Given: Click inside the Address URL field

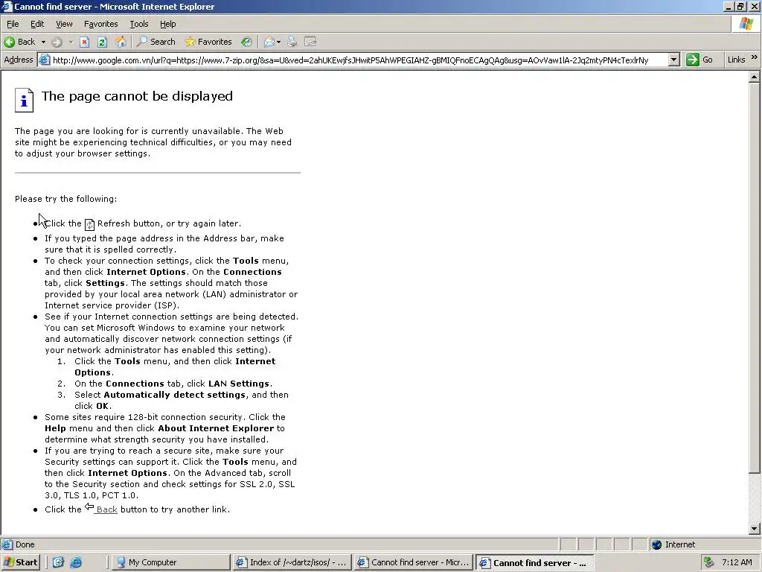Looking at the screenshot, I should pyautogui.click(x=359, y=60).
